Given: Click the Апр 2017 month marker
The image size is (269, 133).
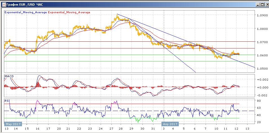Looking at the screenshot, I should point(170,124).
